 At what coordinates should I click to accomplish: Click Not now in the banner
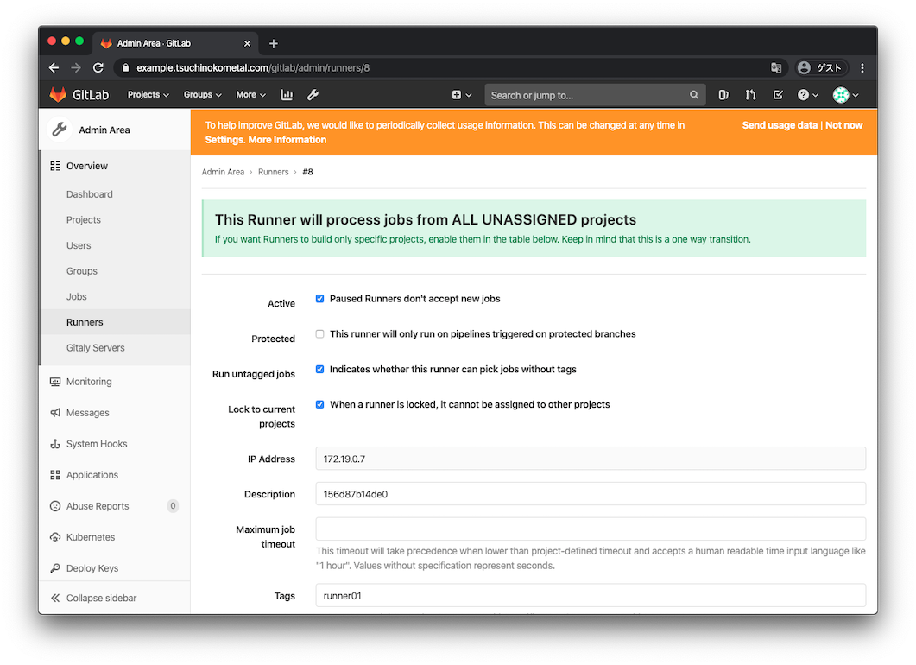pyautogui.click(x=843, y=125)
